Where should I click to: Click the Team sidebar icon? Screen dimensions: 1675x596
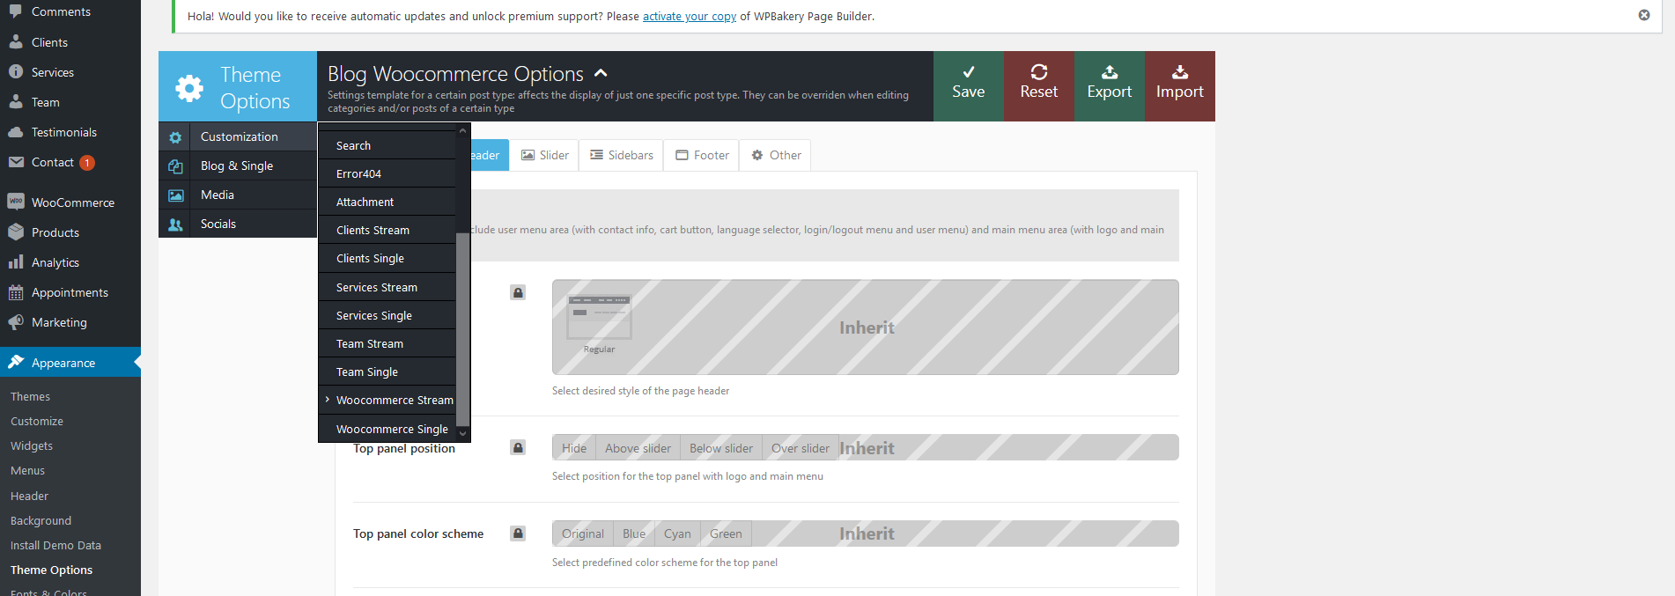(x=16, y=102)
